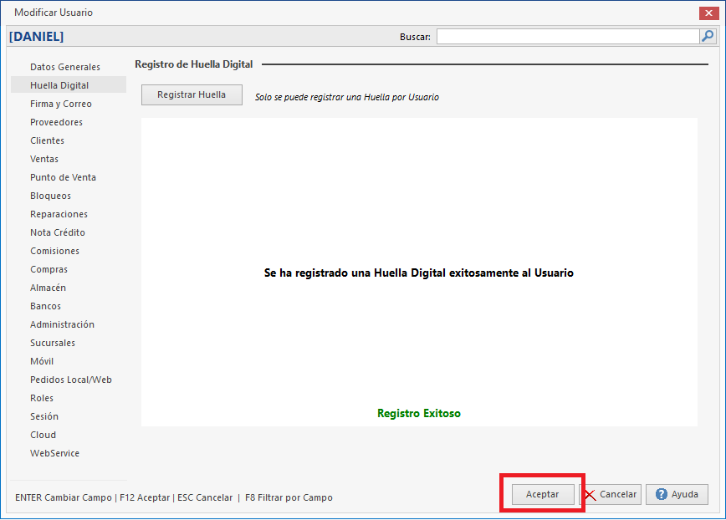Open the Punto de Venta section
This screenshot has width=726, height=520.
pos(63,177)
